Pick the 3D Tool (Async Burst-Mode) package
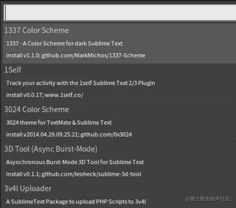Viewport: 236px width, 208px height. 51,149
